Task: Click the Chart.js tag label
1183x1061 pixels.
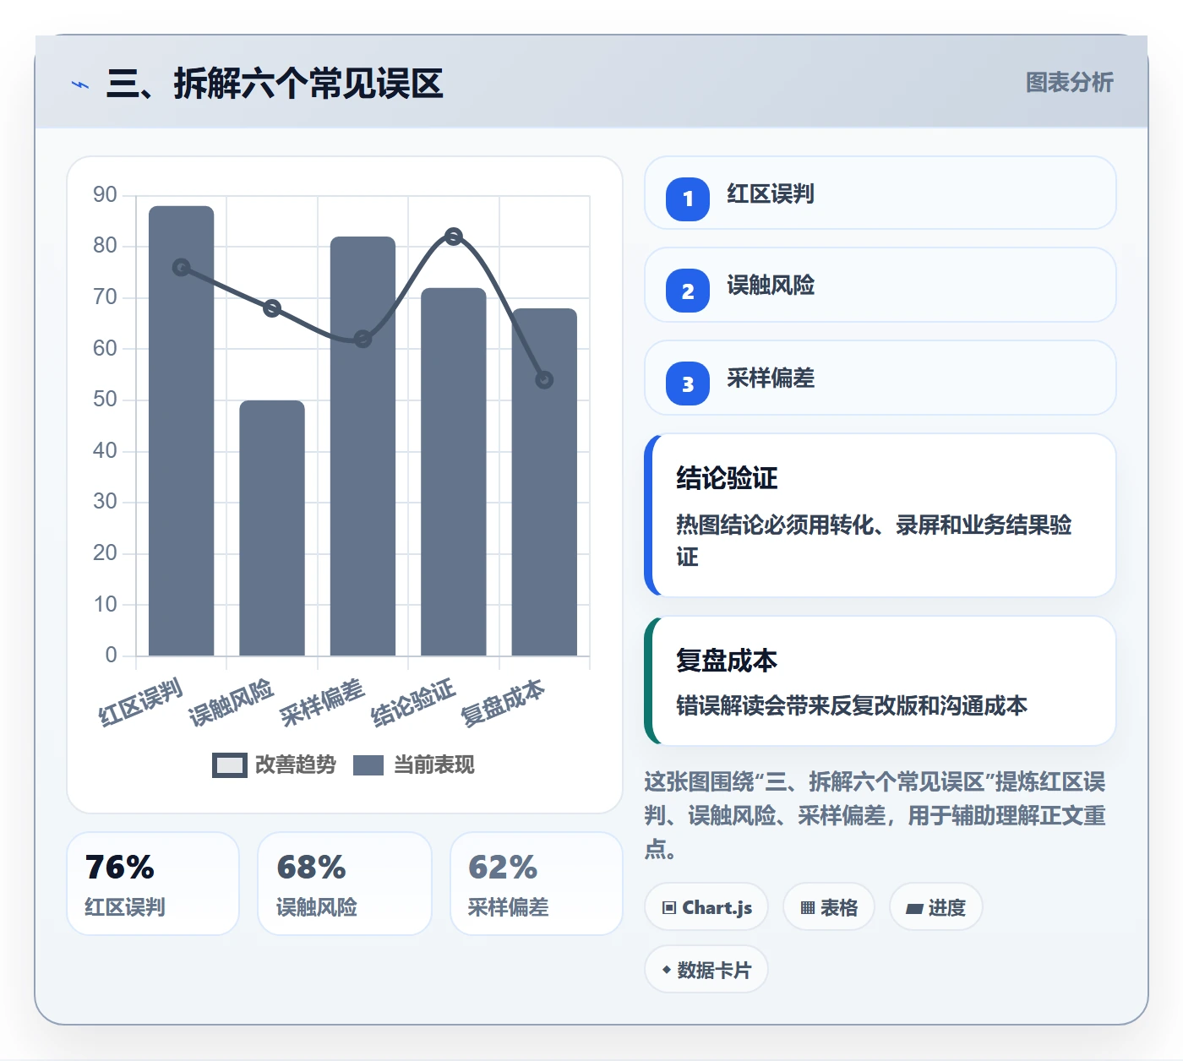Action: pyautogui.click(x=717, y=908)
